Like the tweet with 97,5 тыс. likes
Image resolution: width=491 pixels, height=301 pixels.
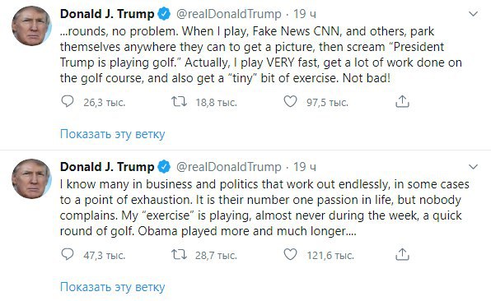(x=290, y=102)
